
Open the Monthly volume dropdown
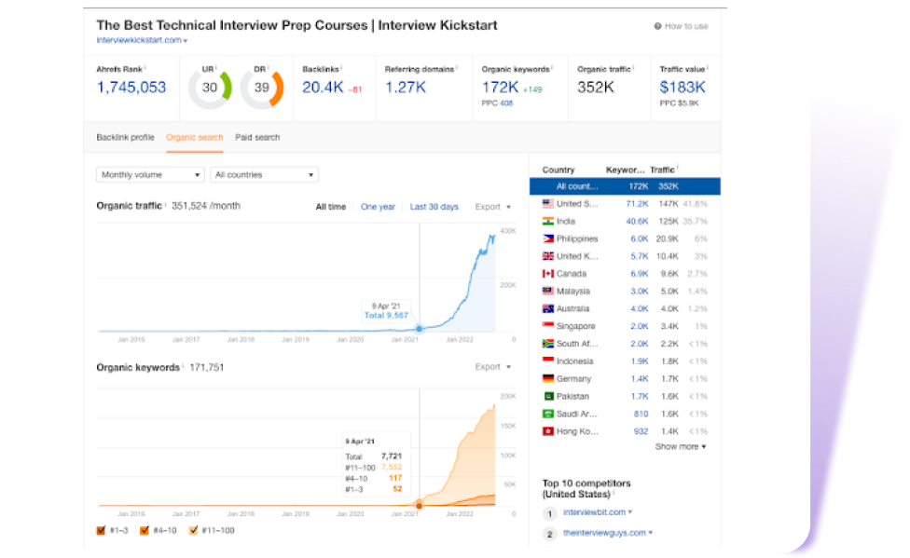point(150,175)
